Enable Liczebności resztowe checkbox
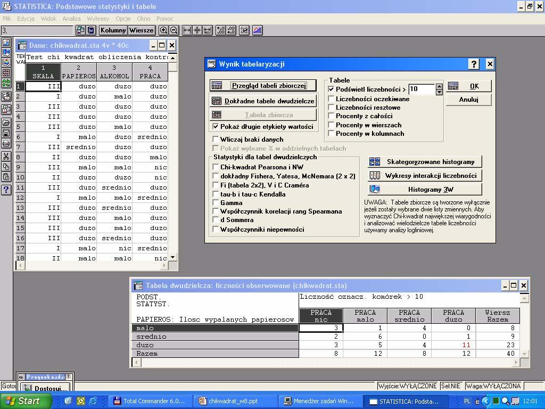This screenshot has width=545, height=409. [x=331, y=108]
